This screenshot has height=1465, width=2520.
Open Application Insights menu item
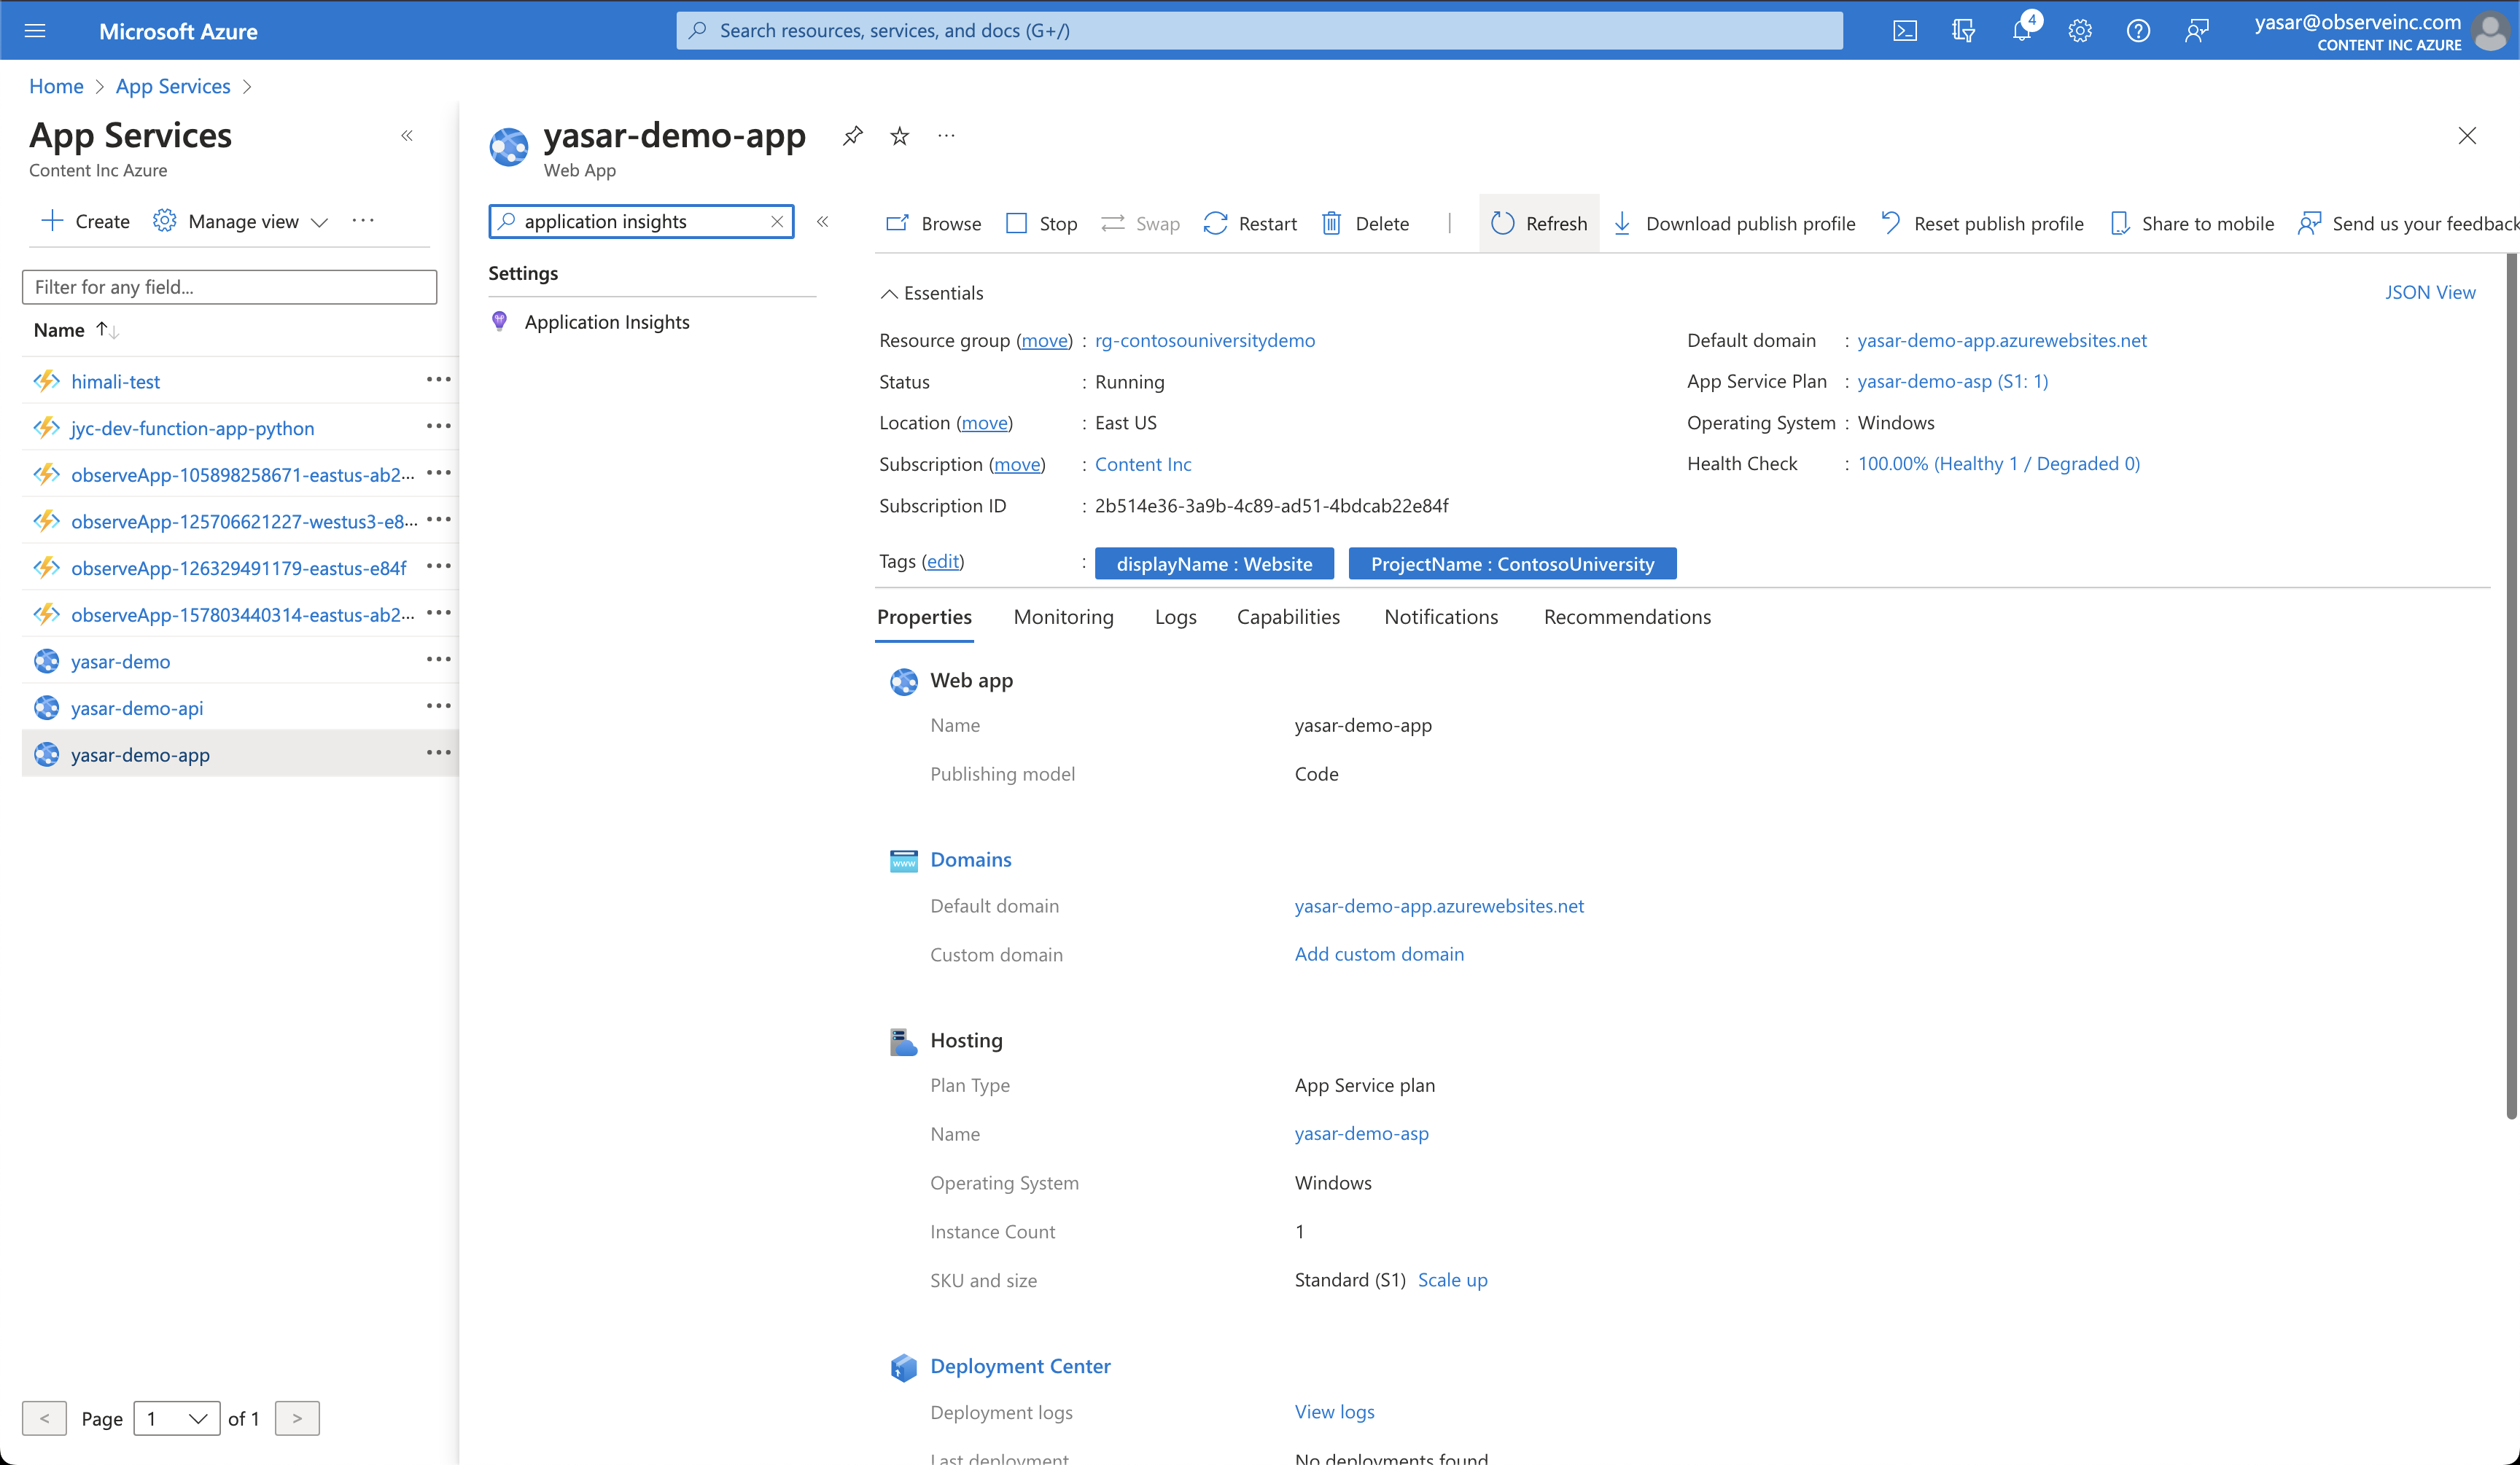(x=606, y=321)
